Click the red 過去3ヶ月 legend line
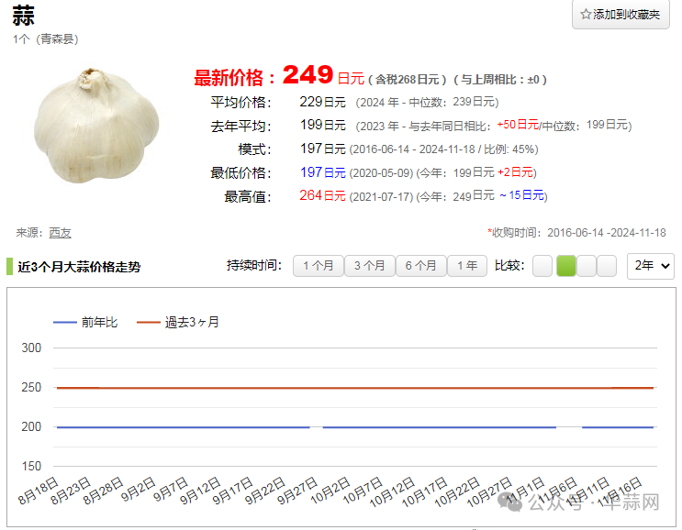Image resolution: width=682 pixels, height=530 pixels. tap(148, 322)
